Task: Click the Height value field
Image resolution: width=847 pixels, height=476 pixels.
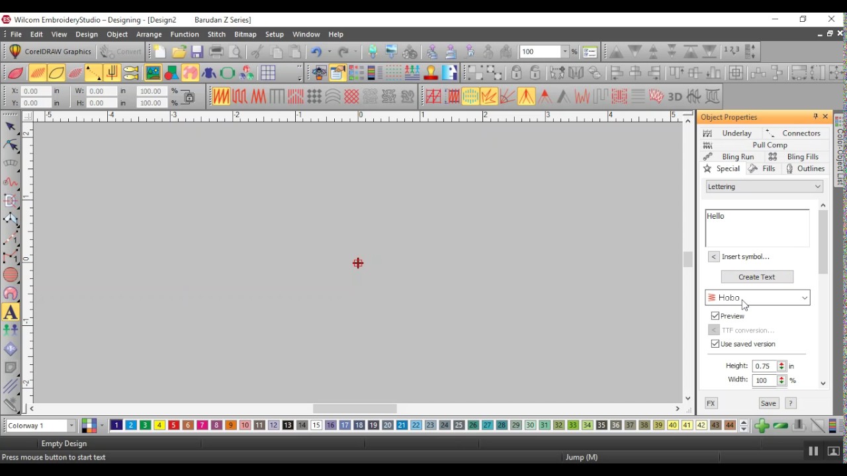Action: pos(764,366)
